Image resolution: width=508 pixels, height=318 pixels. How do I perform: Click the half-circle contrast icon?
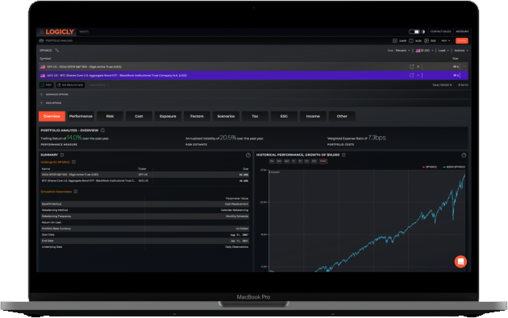[x=423, y=31]
